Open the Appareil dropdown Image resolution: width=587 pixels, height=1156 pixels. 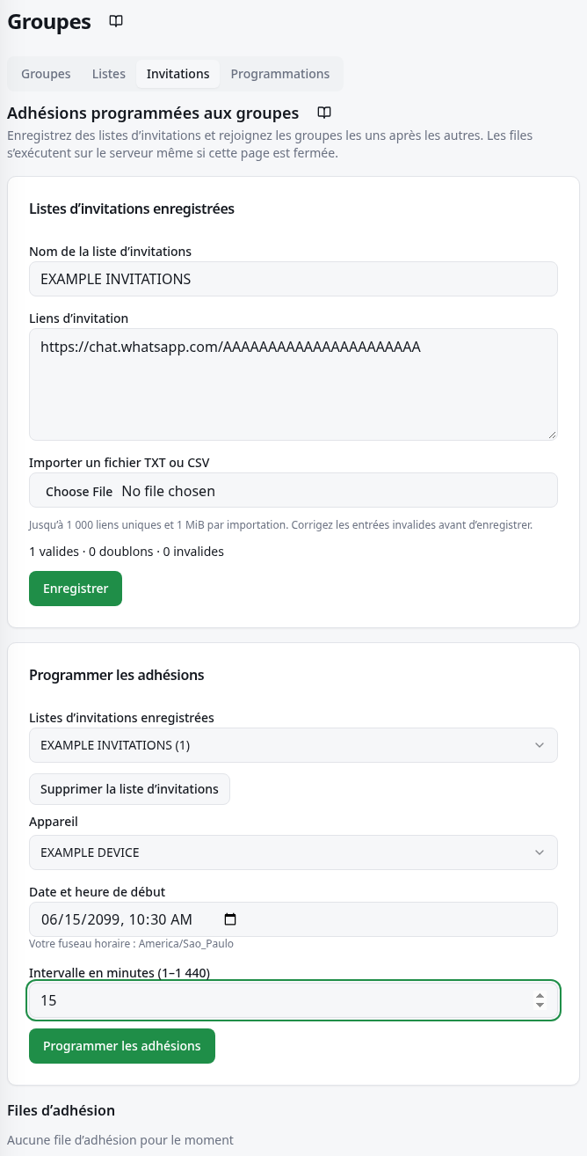click(x=293, y=852)
